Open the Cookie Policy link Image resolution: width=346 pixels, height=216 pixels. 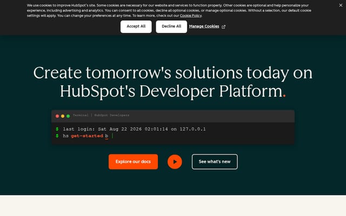coord(191,16)
